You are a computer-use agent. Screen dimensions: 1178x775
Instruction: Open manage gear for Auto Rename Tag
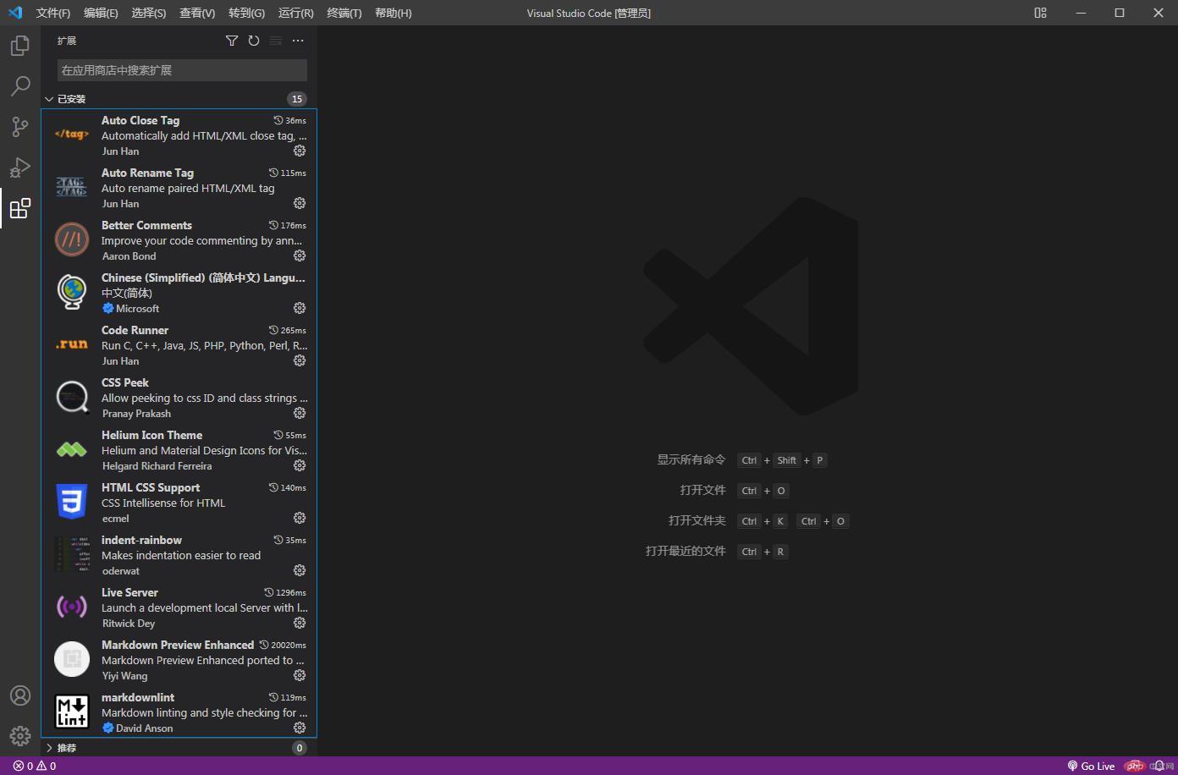(x=300, y=203)
